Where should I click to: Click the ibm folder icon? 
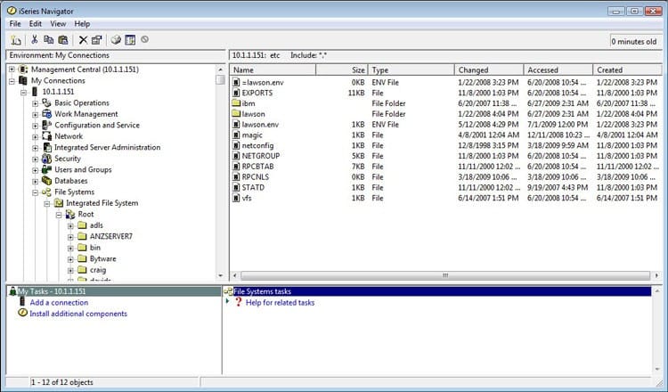click(236, 103)
